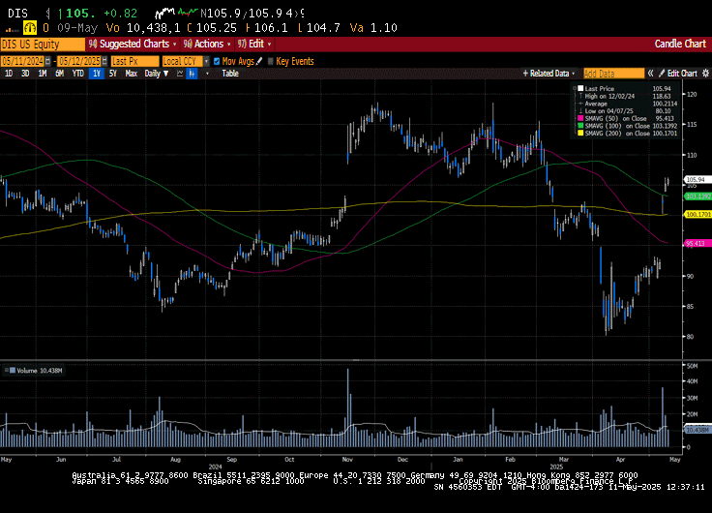Expand the Related Data dropdown
The width and height of the screenshot is (712, 513).
pos(548,73)
